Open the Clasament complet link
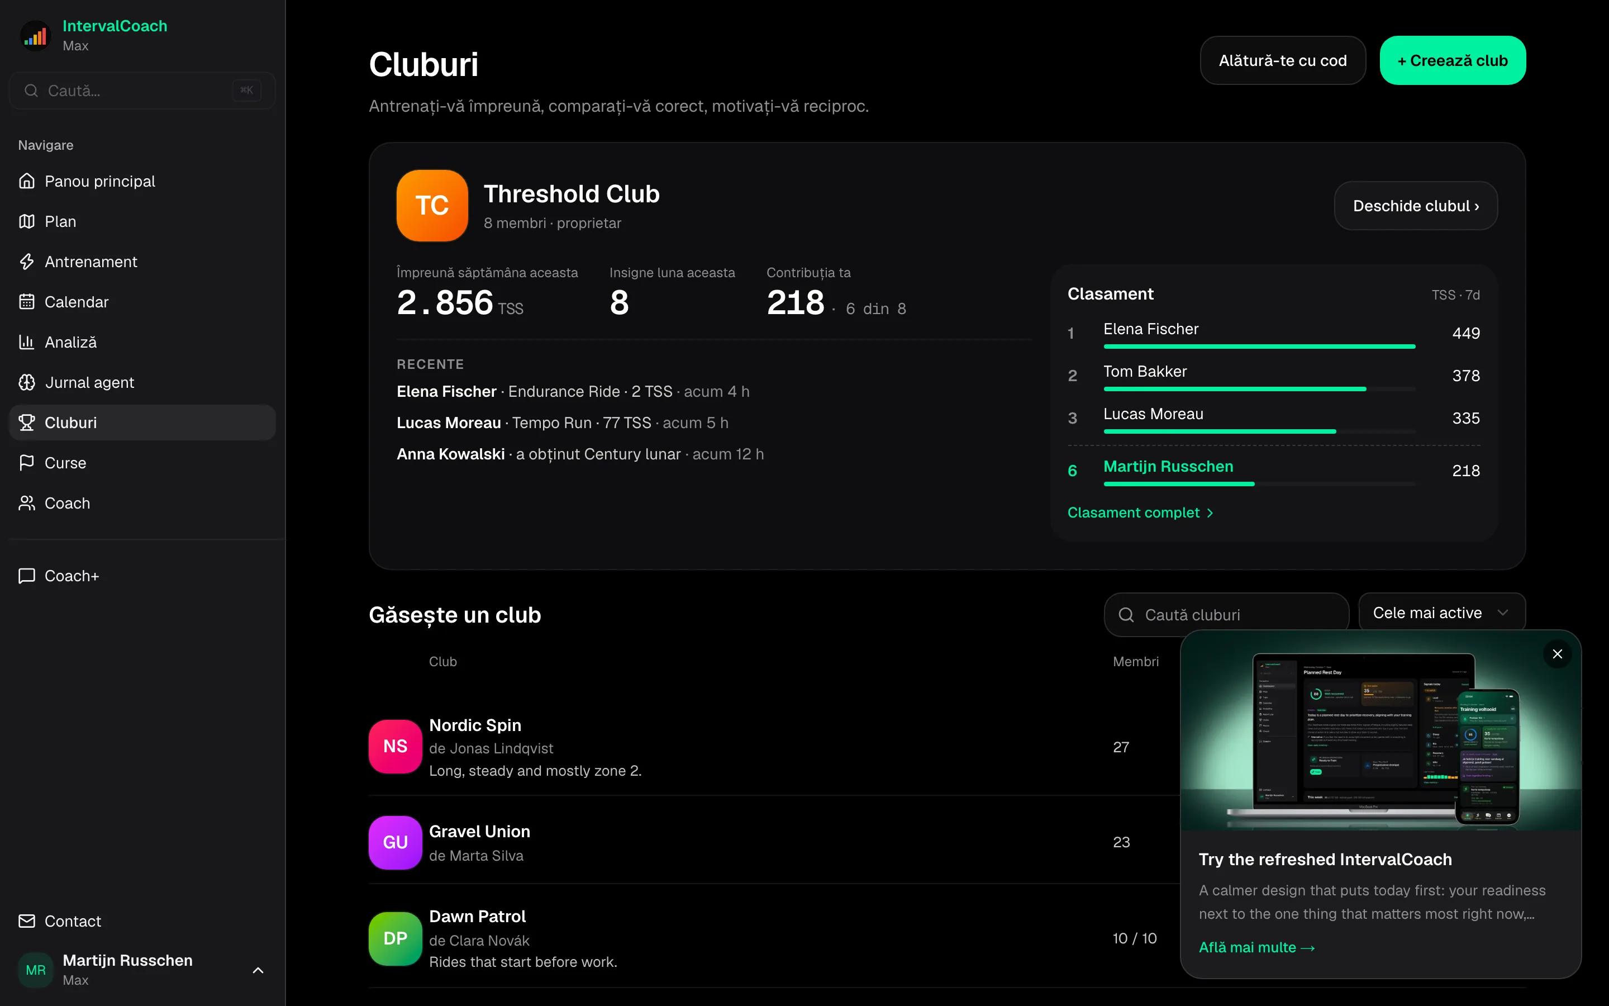This screenshot has height=1006, width=1609. [x=1140, y=513]
